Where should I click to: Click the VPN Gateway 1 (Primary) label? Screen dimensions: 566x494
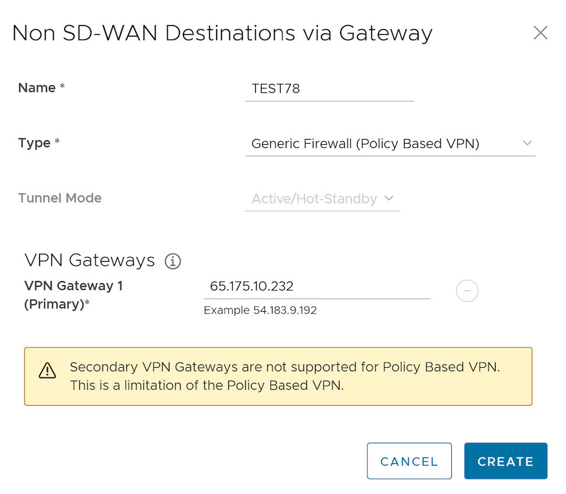tap(73, 295)
